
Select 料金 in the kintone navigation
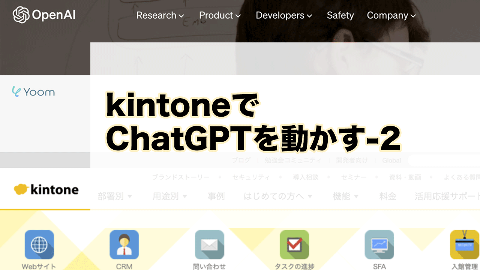pyautogui.click(x=387, y=196)
